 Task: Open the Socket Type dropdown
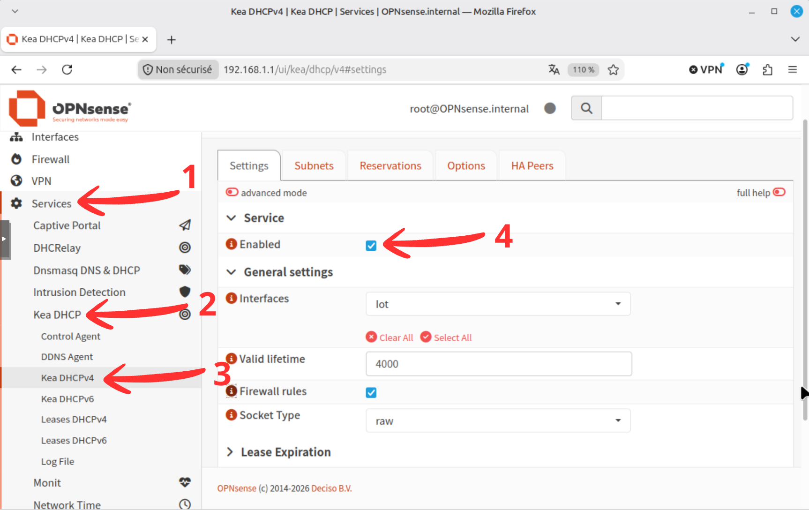(x=498, y=420)
